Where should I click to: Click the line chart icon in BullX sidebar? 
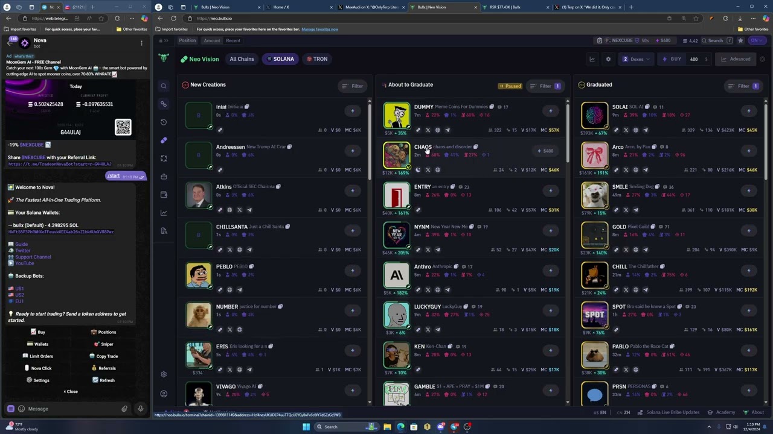point(164,213)
